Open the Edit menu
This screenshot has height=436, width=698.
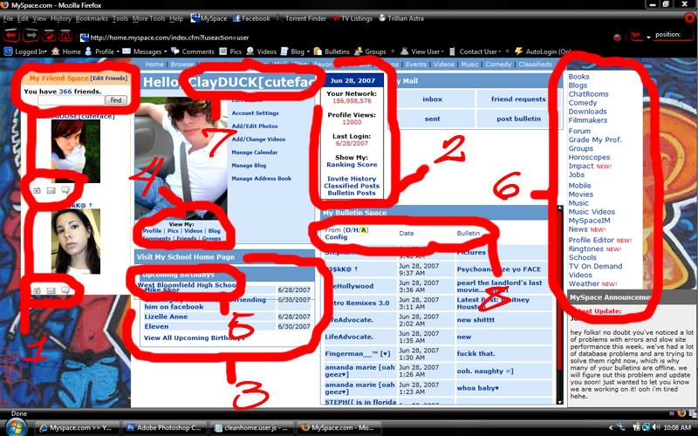point(23,18)
